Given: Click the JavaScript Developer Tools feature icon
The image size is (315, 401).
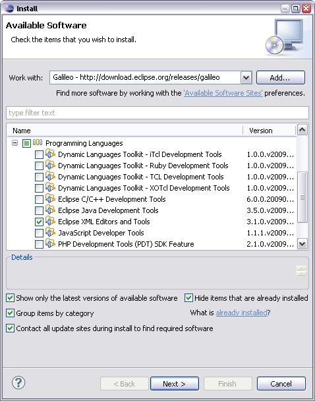Looking at the screenshot, I should tap(50, 232).
